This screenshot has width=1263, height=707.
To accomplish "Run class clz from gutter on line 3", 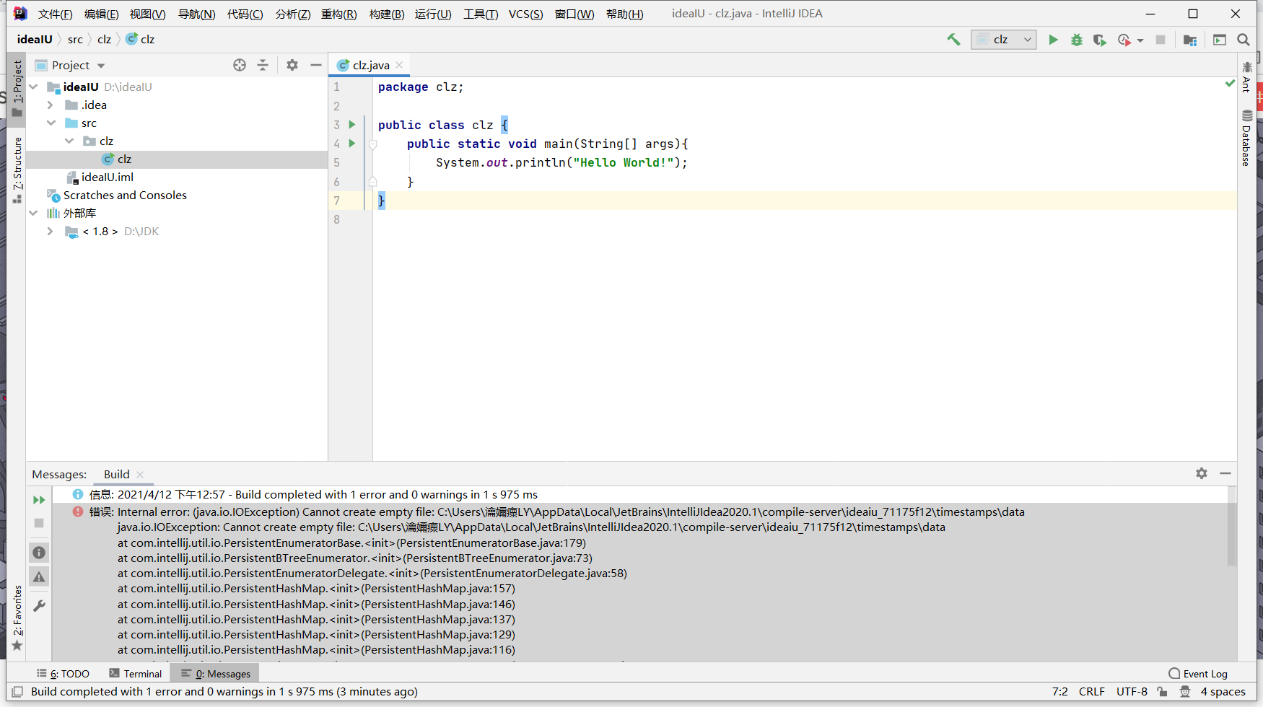I will tap(352, 125).
